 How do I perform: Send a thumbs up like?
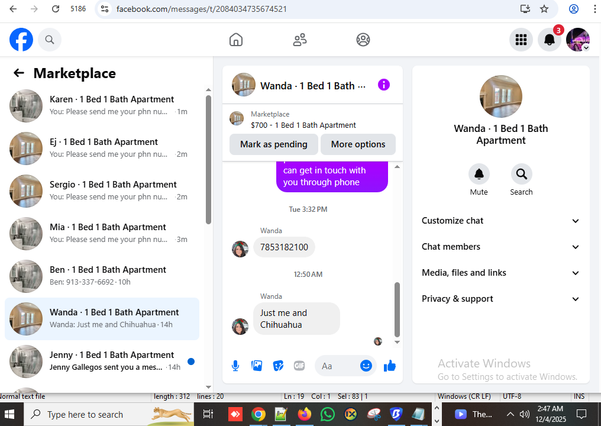click(x=389, y=366)
